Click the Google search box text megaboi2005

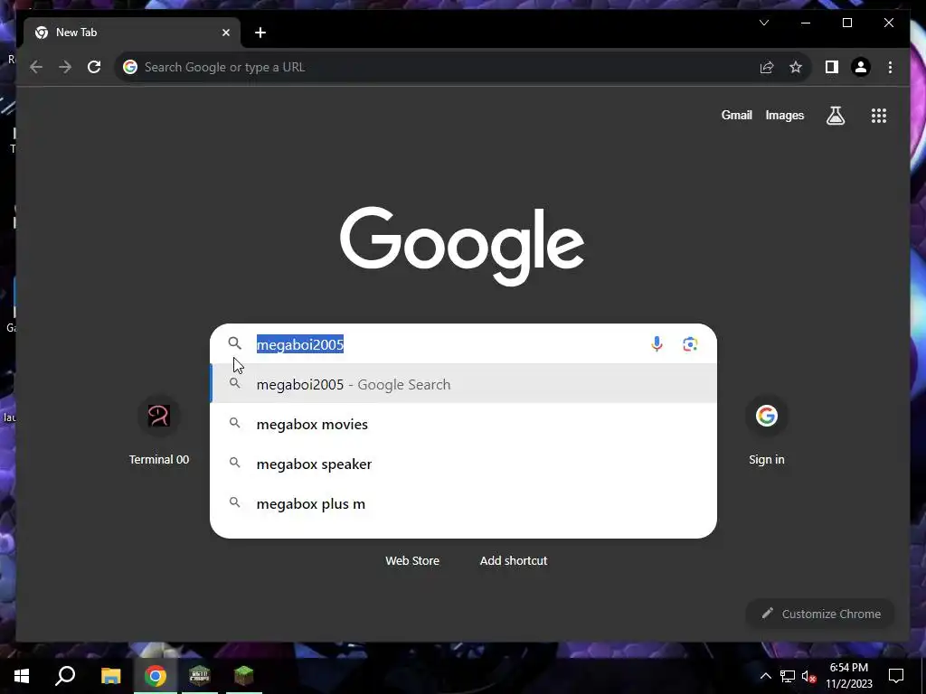tap(300, 344)
